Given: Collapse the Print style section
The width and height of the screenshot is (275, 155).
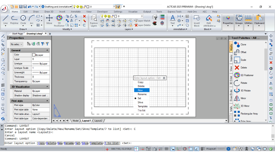Looking at the screenshot, I should [47, 101].
